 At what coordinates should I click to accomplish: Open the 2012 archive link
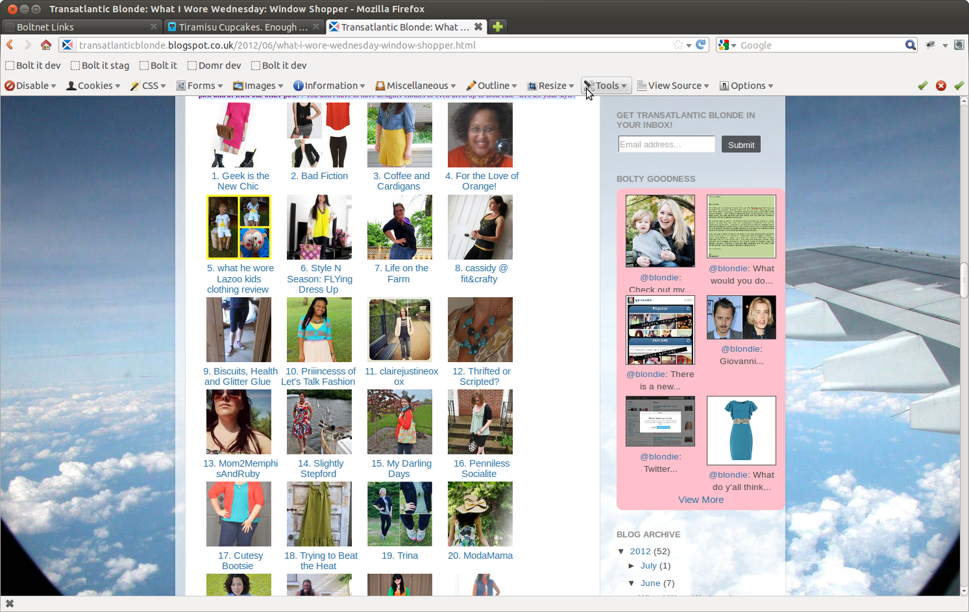[x=640, y=552]
